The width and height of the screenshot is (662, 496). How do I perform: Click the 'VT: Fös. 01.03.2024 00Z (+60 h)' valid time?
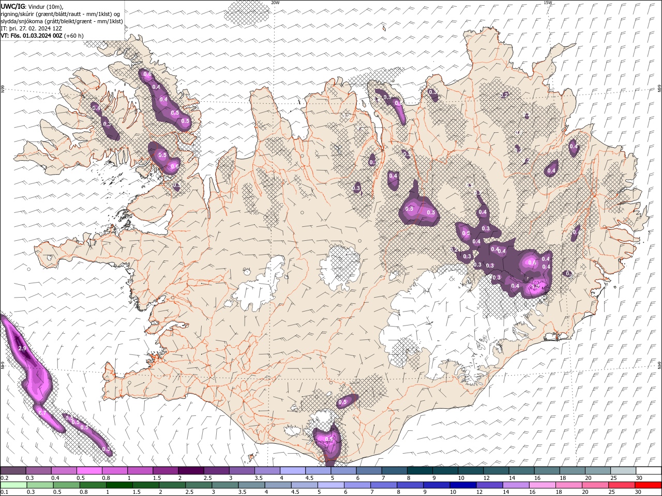42,36
